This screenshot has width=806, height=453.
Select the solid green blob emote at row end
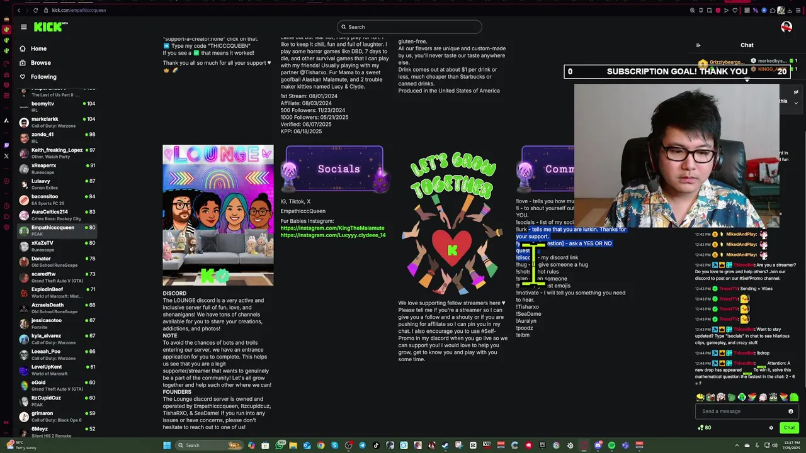[x=794, y=397]
